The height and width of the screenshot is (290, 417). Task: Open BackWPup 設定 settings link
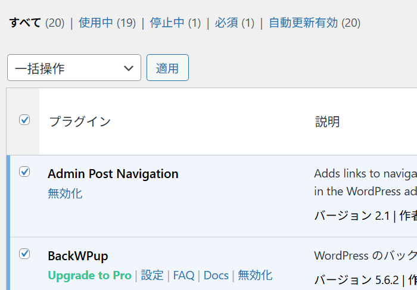152,275
